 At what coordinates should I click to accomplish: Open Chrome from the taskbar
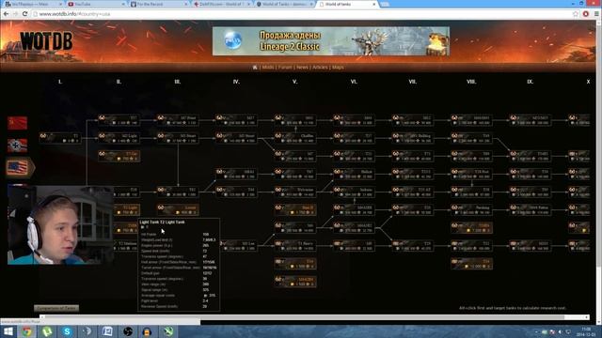click(x=26, y=331)
